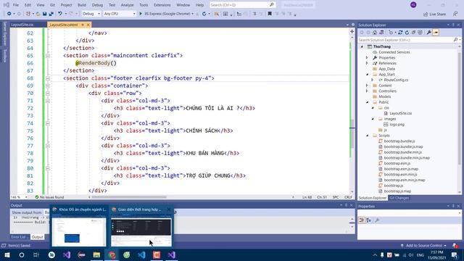Image resolution: width=464 pixels, height=261 pixels.
Task: Select the Chrome preview 'Khóa: Đồ án chuyên ngành'
Action: (79, 226)
